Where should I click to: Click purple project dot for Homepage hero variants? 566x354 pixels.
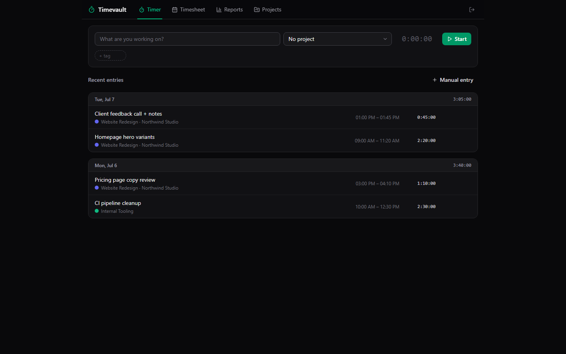tap(97, 145)
